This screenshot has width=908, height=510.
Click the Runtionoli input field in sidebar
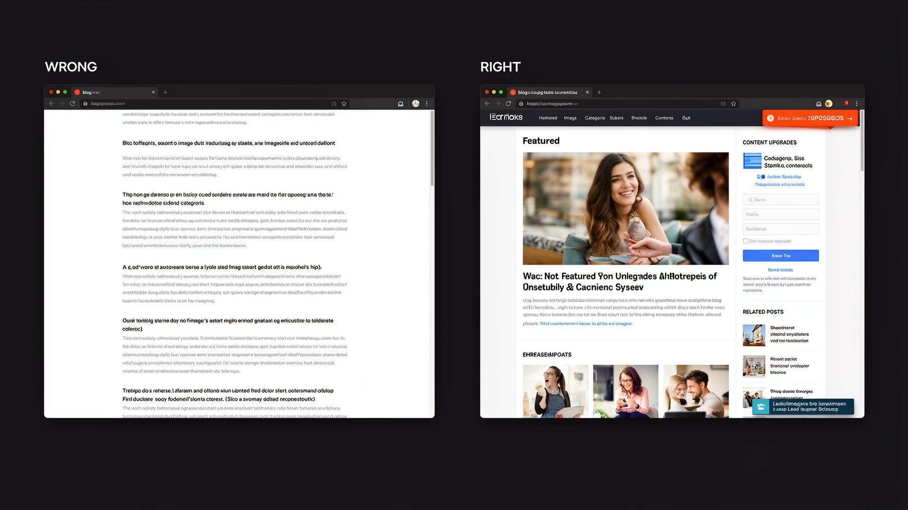click(780, 229)
